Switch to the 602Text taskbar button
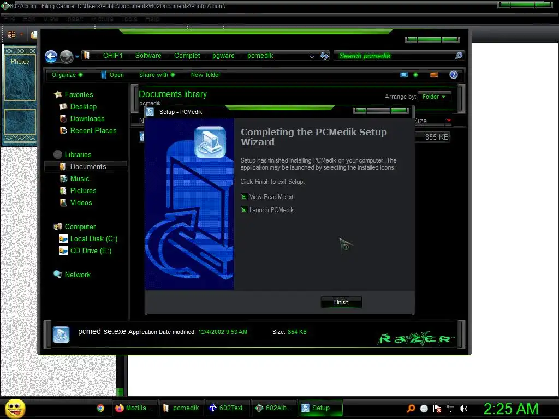 pos(228,408)
